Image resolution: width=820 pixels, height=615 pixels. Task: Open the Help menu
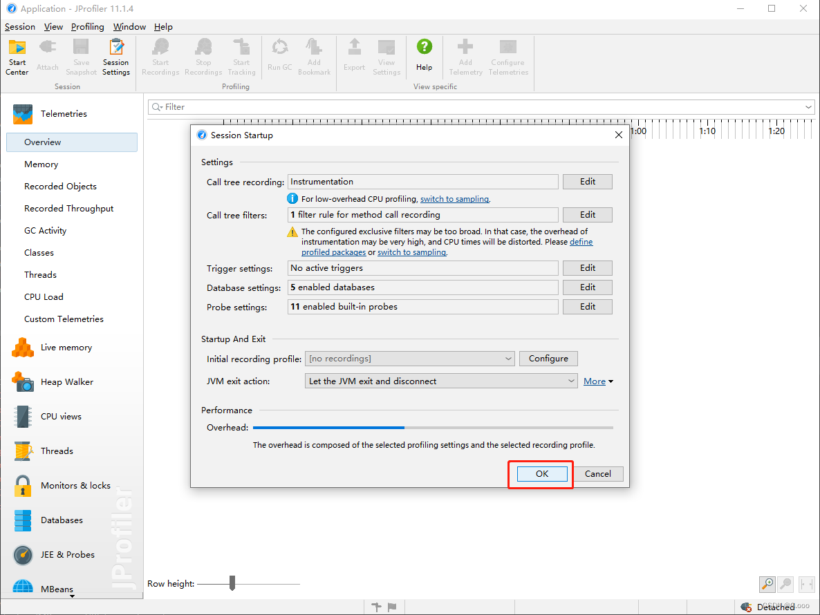coord(163,27)
